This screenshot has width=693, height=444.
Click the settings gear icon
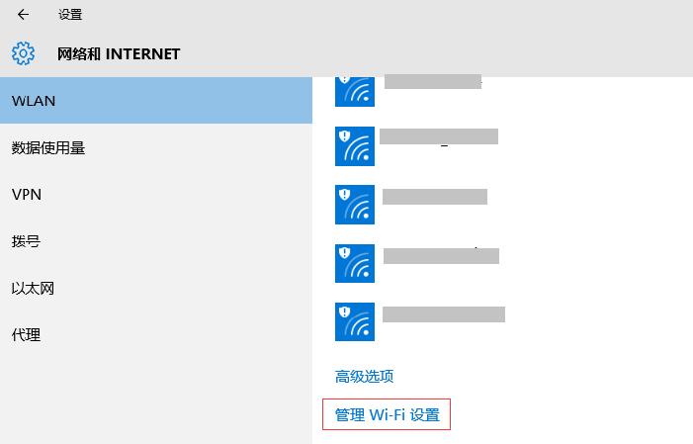coord(24,53)
